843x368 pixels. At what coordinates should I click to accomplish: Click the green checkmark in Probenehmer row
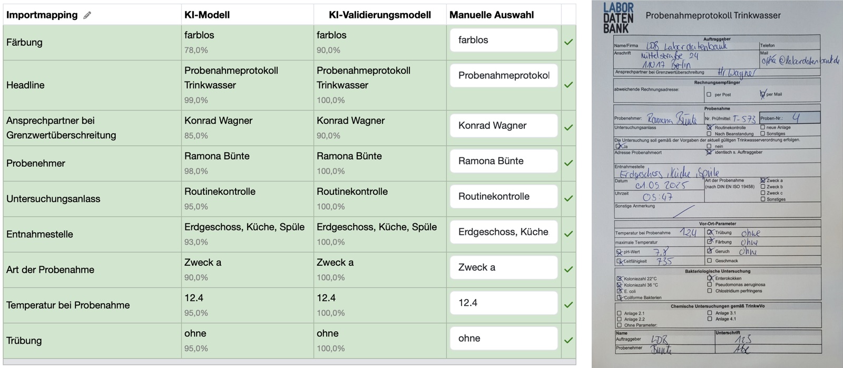[568, 163]
